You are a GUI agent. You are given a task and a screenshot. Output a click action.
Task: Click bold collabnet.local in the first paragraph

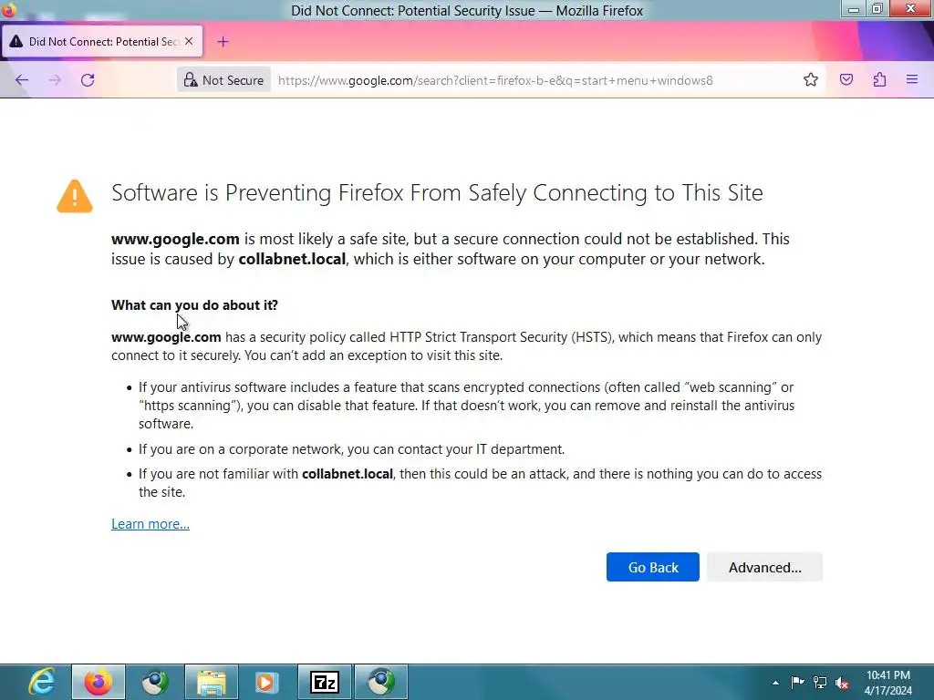pyautogui.click(x=292, y=260)
